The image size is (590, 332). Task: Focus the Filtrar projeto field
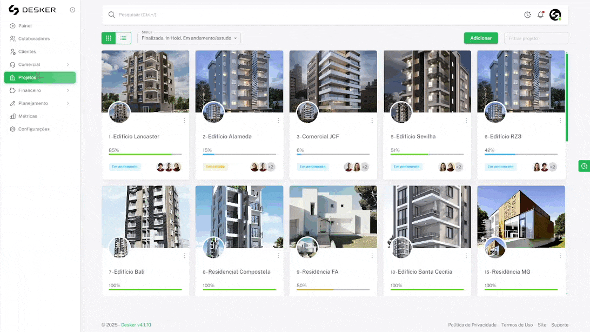pos(536,38)
